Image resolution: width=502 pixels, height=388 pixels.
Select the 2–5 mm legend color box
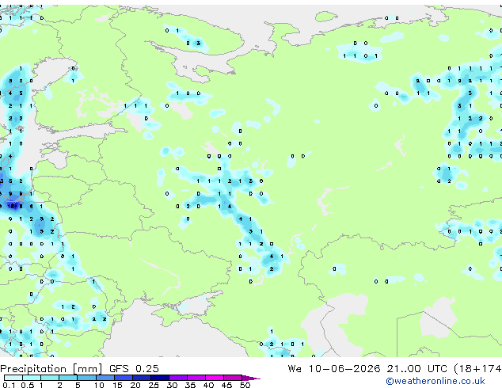68,378
